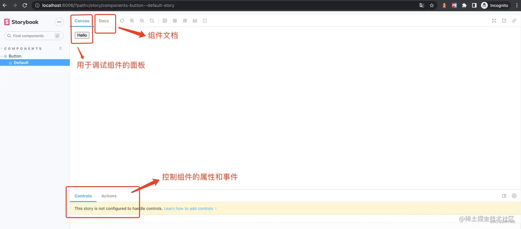The height and width of the screenshot is (229, 521).
Task: Follow the Learn how to add controls link
Action: 190,208
